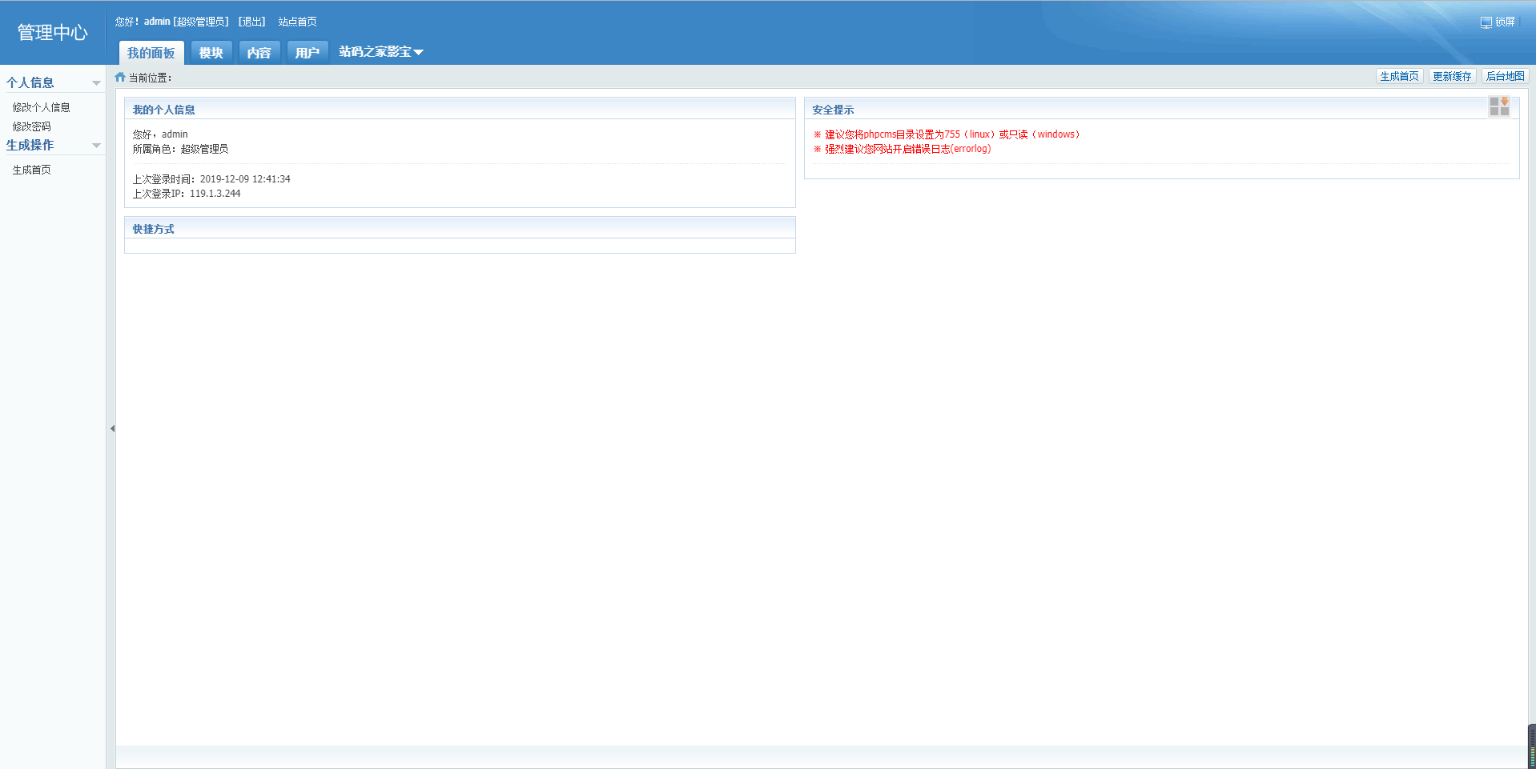Go to the 用户 tab

point(307,53)
